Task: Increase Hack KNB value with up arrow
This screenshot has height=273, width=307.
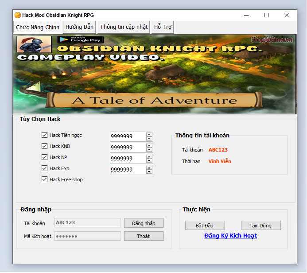Action: click(x=149, y=146)
